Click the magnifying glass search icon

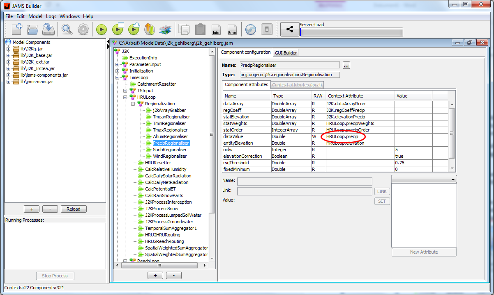tap(67, 29)
